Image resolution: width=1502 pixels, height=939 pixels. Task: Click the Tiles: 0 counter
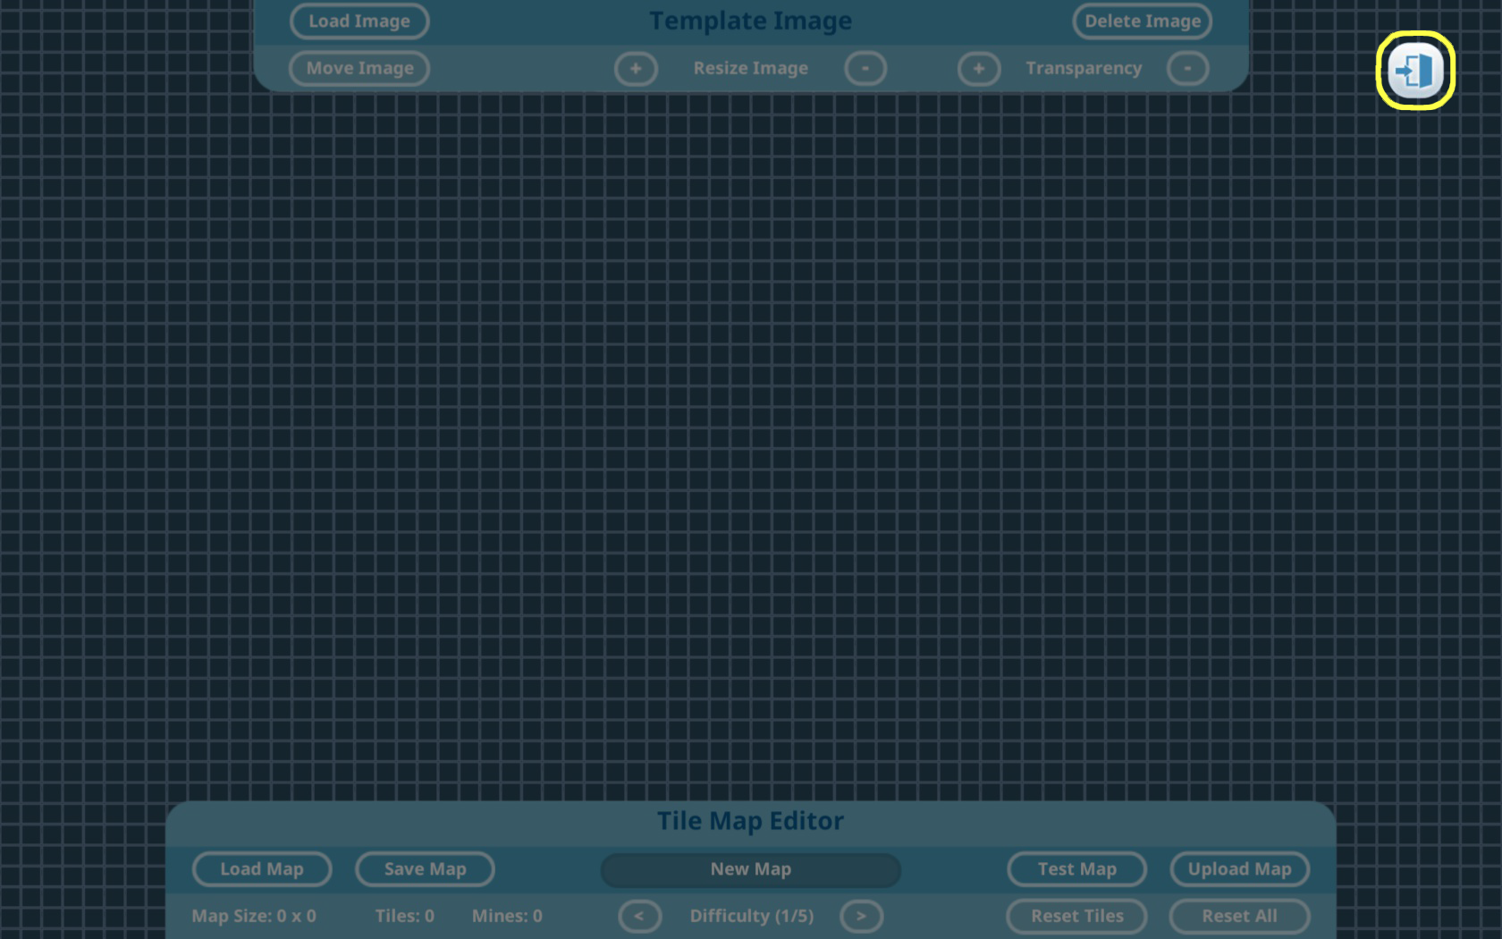405,917
